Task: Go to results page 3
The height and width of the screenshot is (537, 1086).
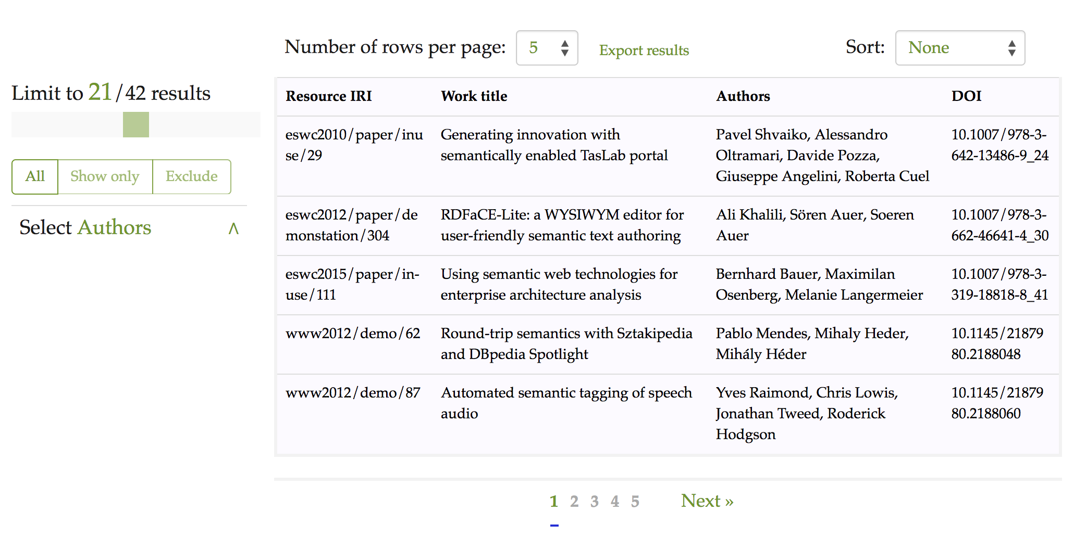Action: (x=594, y=501)
